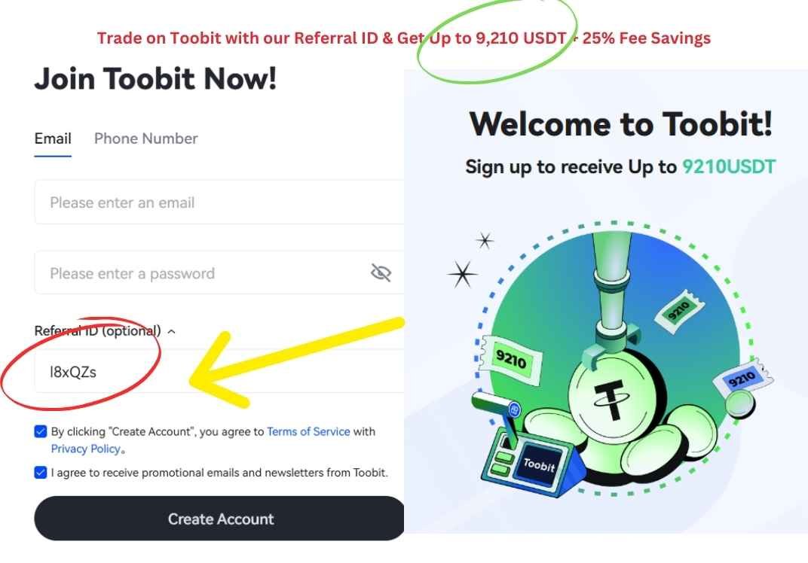Click the blue 9210 ticket on right
The image size is (808, 563).
pos(742,379)
